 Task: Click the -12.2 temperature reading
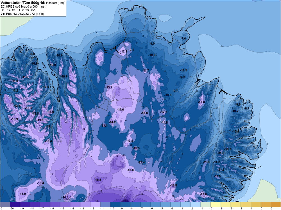(164, 112)
